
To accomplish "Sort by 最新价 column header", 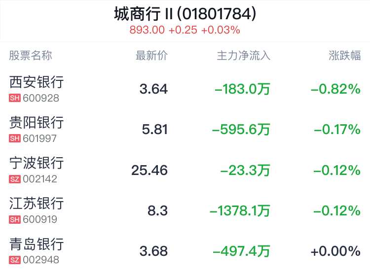I will point(151,56).
